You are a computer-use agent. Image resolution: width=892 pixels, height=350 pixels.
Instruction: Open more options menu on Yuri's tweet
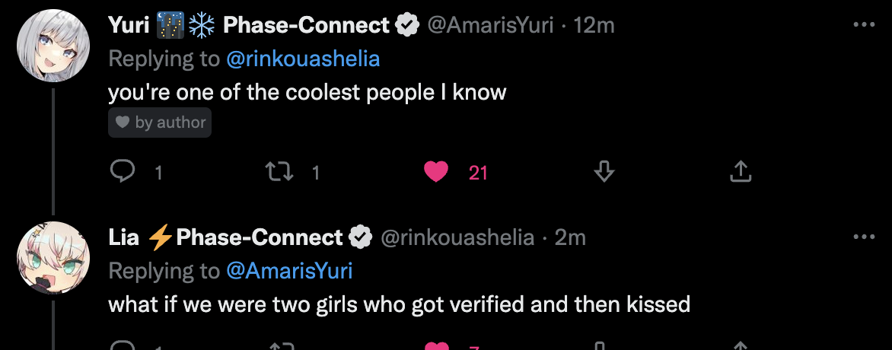864,25
